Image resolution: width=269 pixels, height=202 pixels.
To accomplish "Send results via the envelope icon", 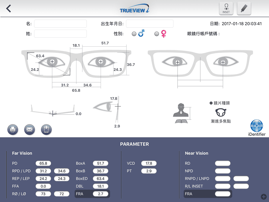I will (x=29, y=130).
